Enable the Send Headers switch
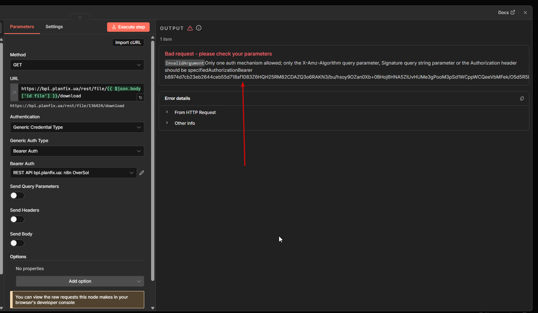Image resolution: width=538 pixels, height=313 pixels. (x=17, y=219)
